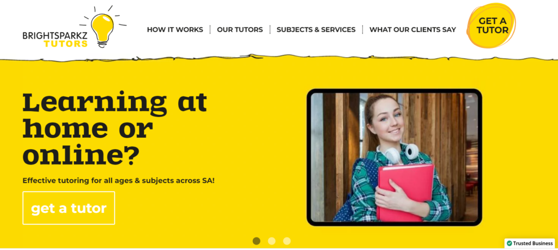
Task: Open the How It Works menu item
Action: pyautogui.click(x=175, y=29)
